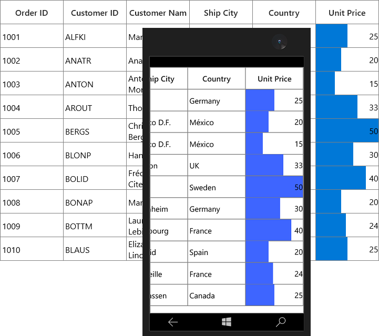The image size is (379, 336).
Task: Select order ID cell 1003
Action: 32,84
